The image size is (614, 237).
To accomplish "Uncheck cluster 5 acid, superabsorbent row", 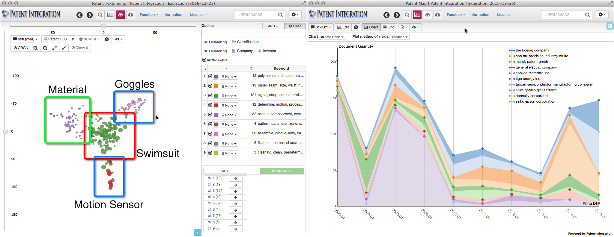I will click(210, 115).
